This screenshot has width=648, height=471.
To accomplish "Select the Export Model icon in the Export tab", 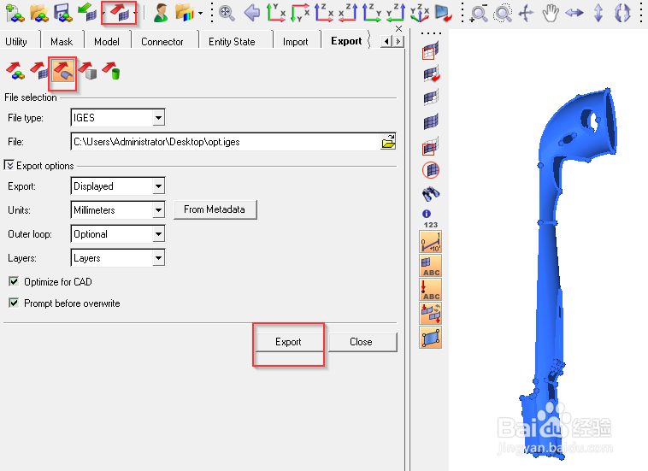I will click(x=15, y=71).
